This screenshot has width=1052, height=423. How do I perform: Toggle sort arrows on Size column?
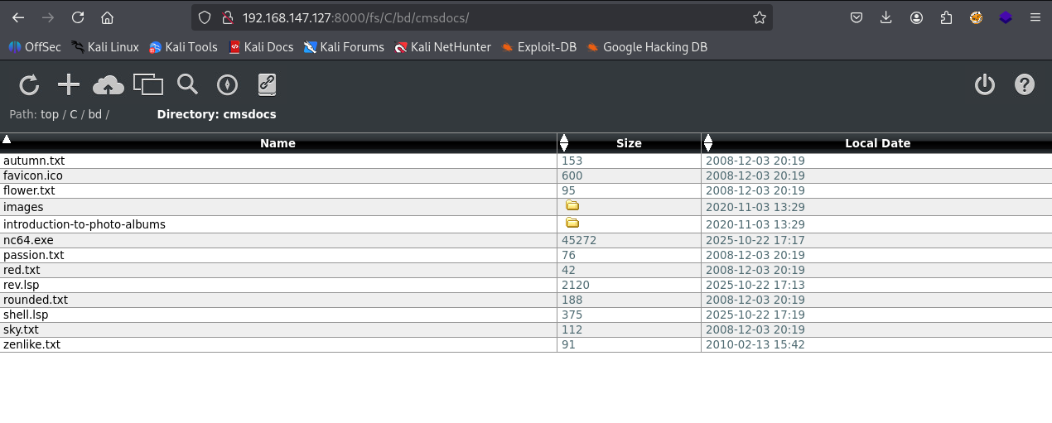pos(564,143)
